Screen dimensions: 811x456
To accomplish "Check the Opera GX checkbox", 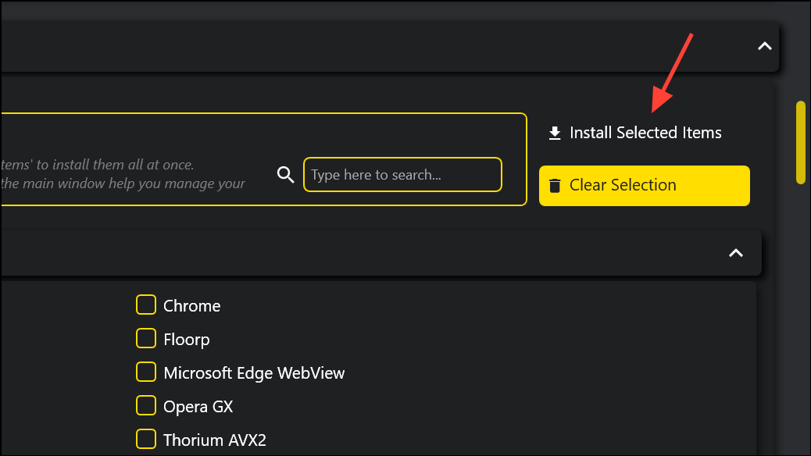I will click(145, 405).
